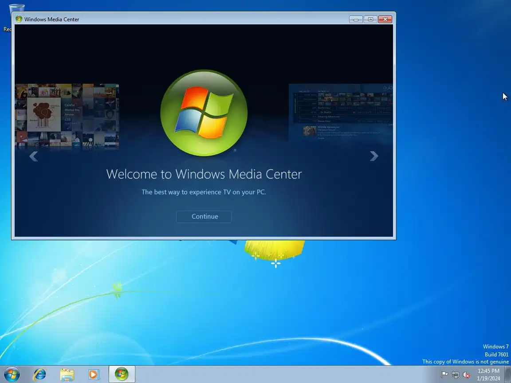Open Action Center flag icon
This screenshot has height=383, width=511.
[444, 375]
